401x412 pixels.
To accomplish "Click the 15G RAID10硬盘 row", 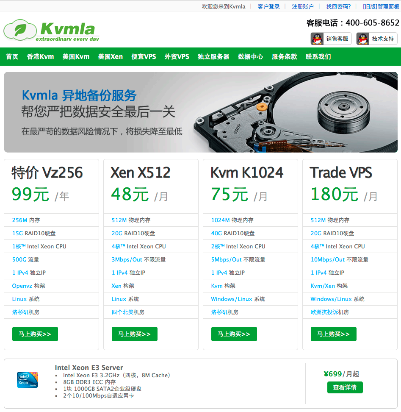I will pyautogui.click(x=51, y=233).
